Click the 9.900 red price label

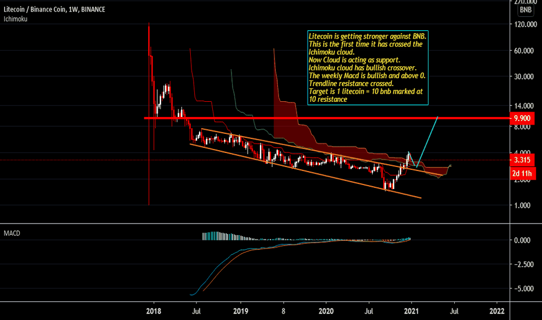pyautogui.click(x=522, y=118)
